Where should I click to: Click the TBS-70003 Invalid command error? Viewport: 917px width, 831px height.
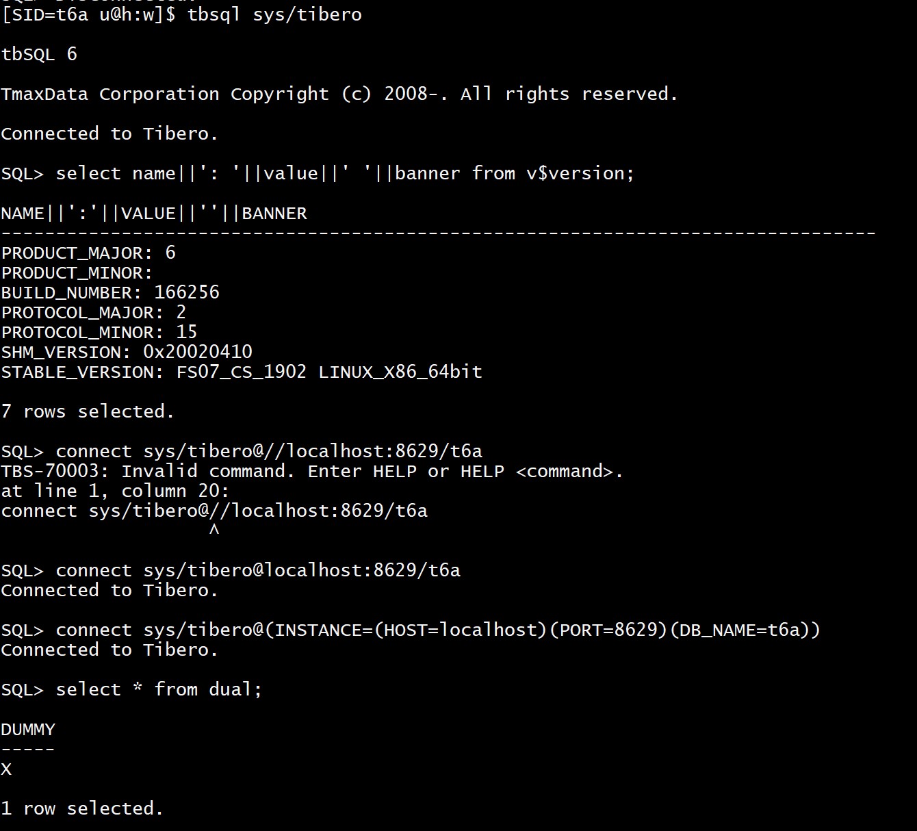[x=312, y=471]
